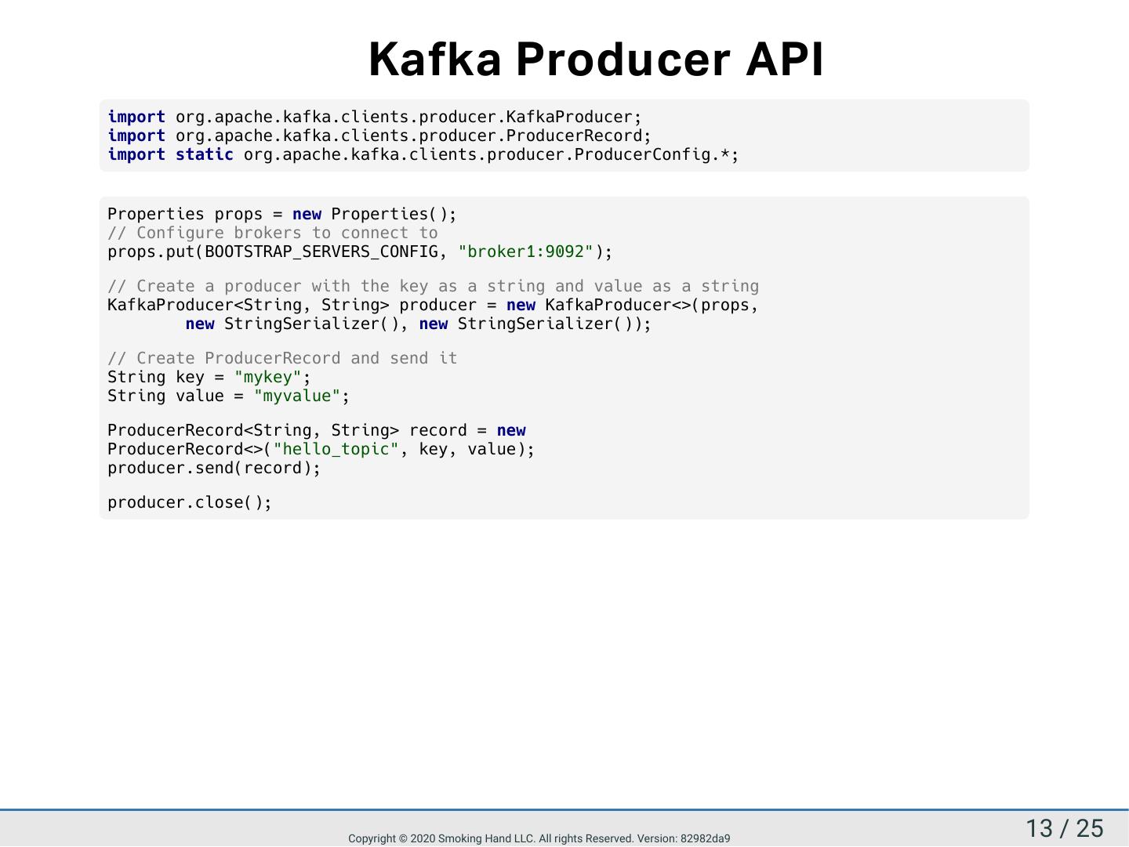Screen dimensions: 1129x847
Task: Click the "broker1:9092" string literal
Action: tap(526, 252)
